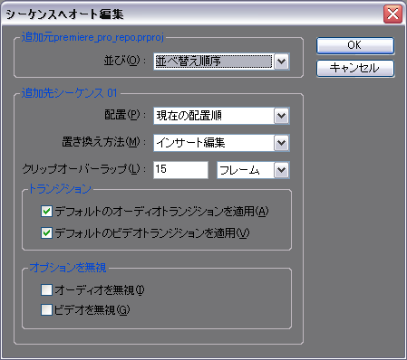Viewport: 407px width, 360px height.
Task: Enable the ビデオを無視 checkbox
Action: [x=46, y=310]
